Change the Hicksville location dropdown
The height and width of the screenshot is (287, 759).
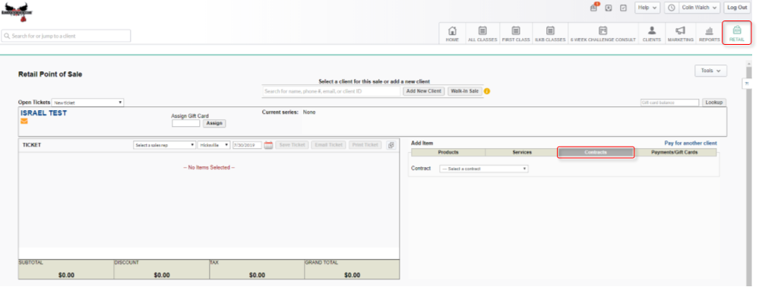(x=214, y=145)
